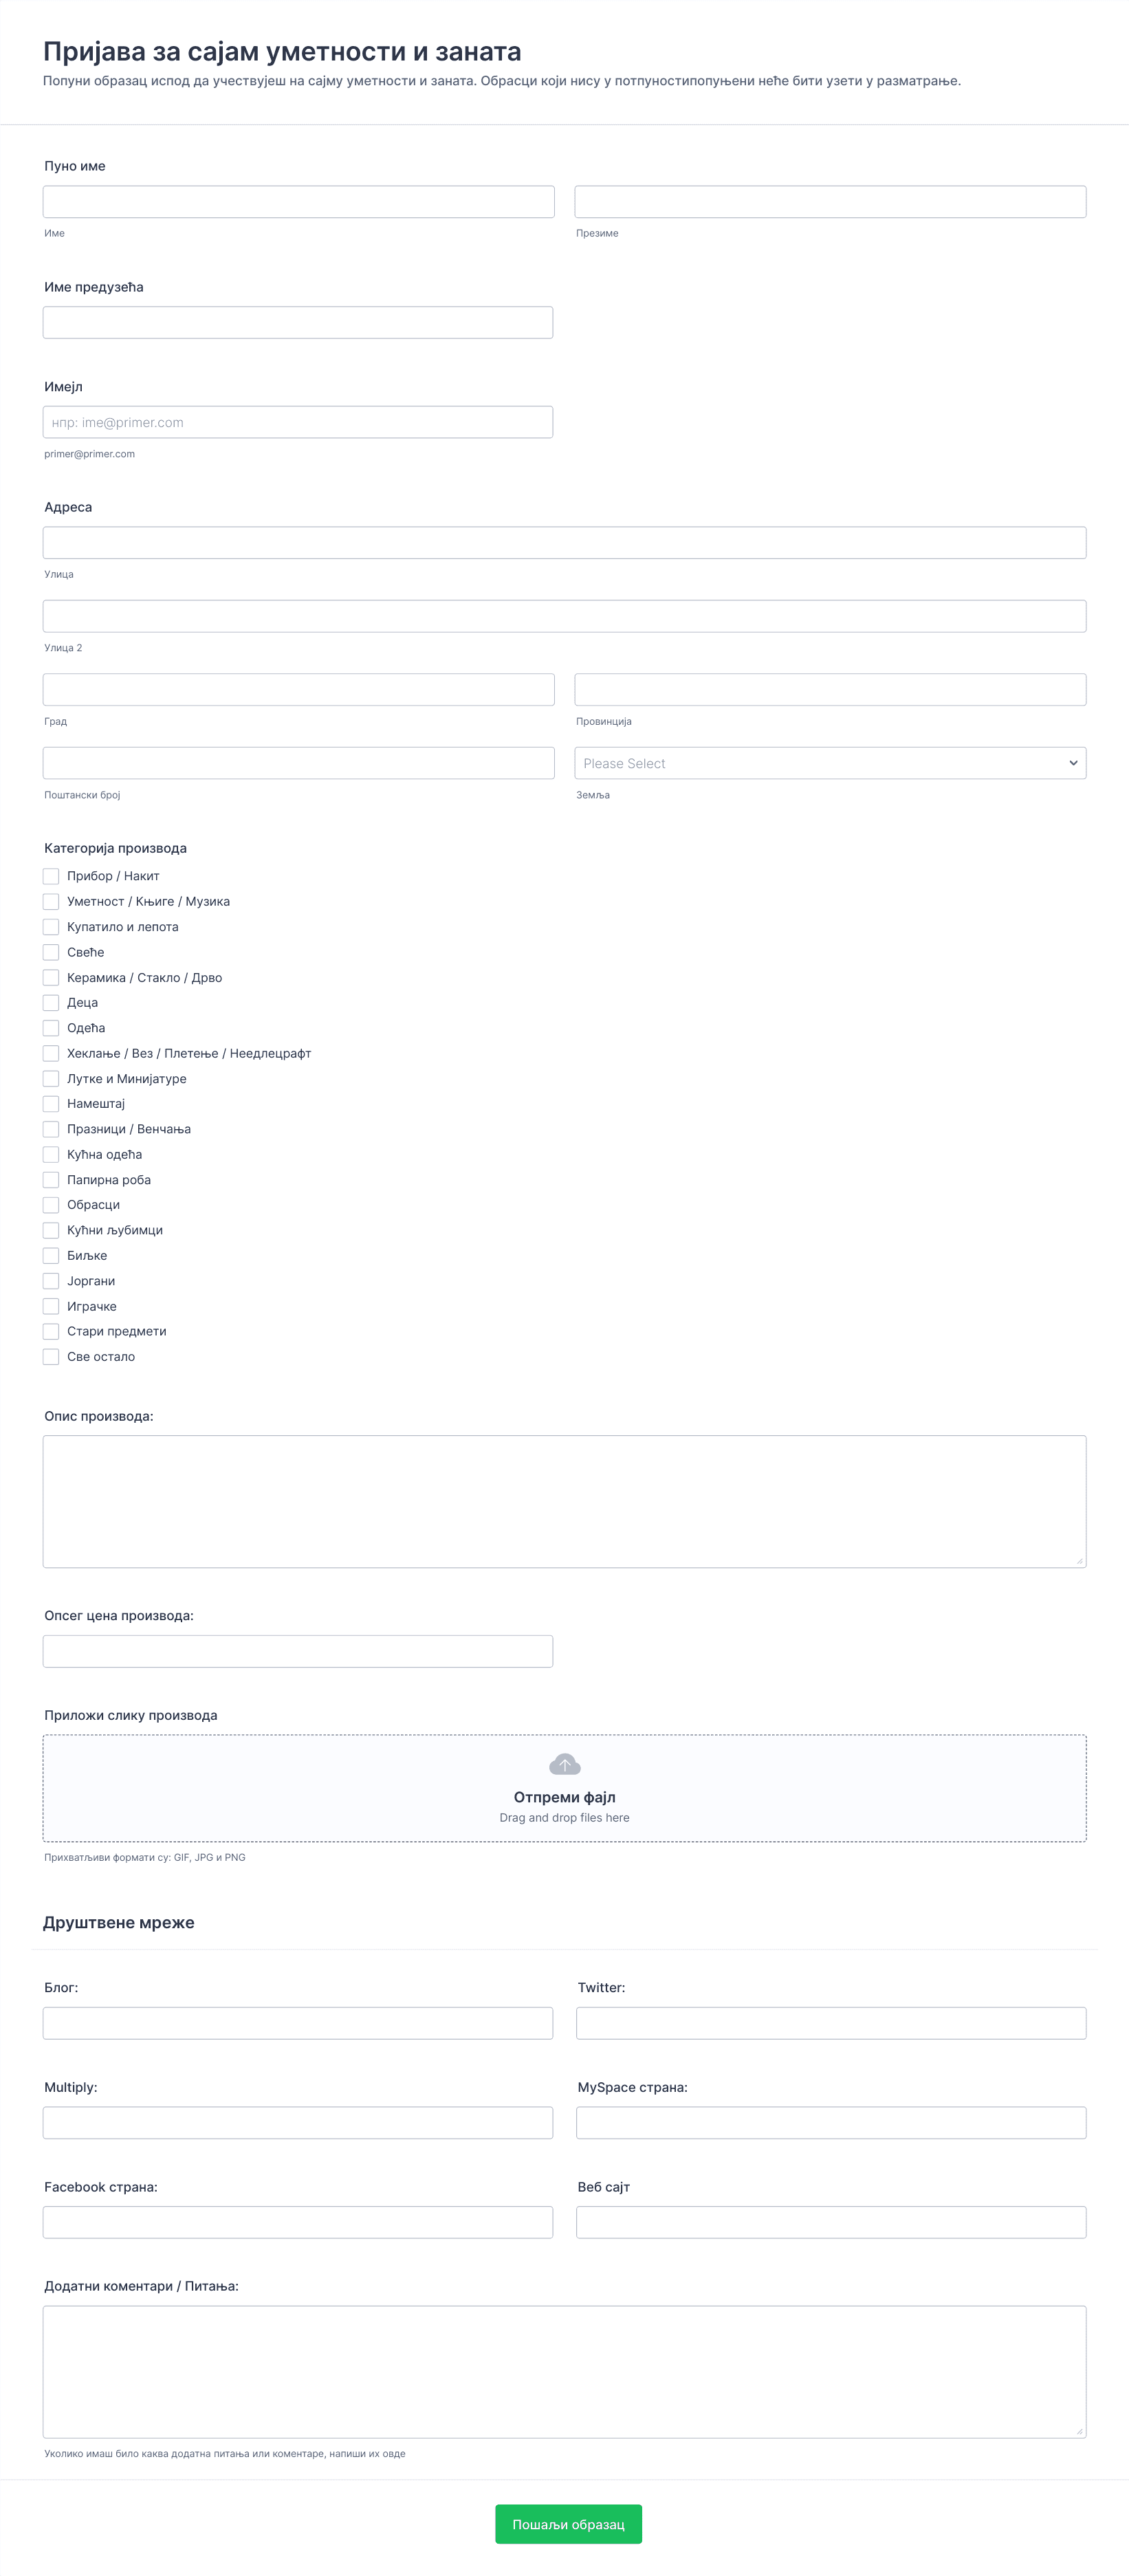Submit the form with Пошаљи образац
1129x2576 pixels.
(568, 2524)
